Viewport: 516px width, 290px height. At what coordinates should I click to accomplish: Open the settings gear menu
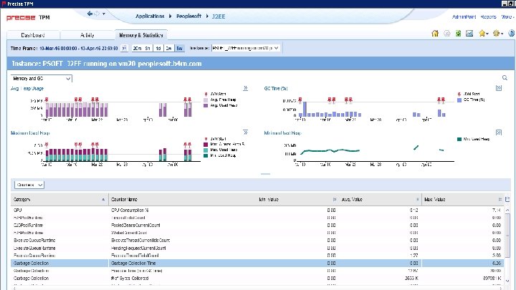pyautogui.click(x=497, y=33)
